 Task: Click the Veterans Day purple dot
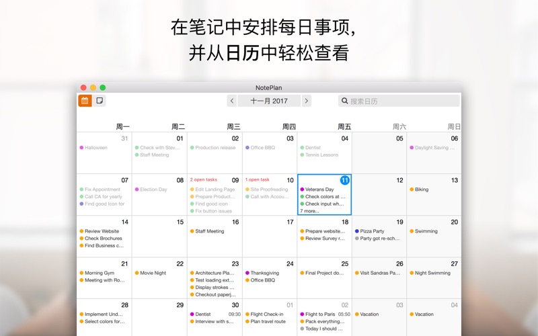pyautogui.click(x=302, y=190)
